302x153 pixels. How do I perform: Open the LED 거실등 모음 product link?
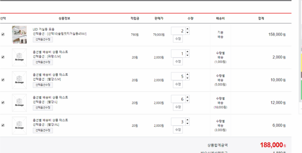click(x=43, y=29)
